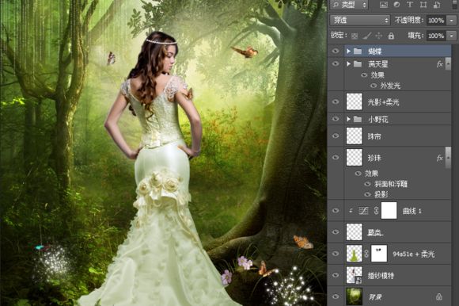
Task: Open the 填充 fill slider arrow
Action: point(452,36)
